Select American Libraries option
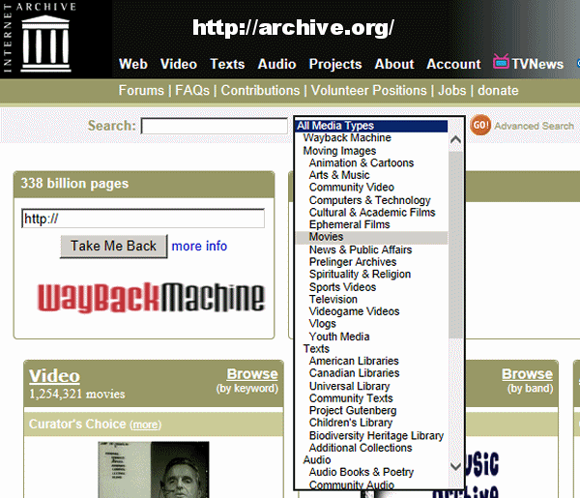This screenshot has height=498, width=580. pyautogui.click(x=372, y=361)
